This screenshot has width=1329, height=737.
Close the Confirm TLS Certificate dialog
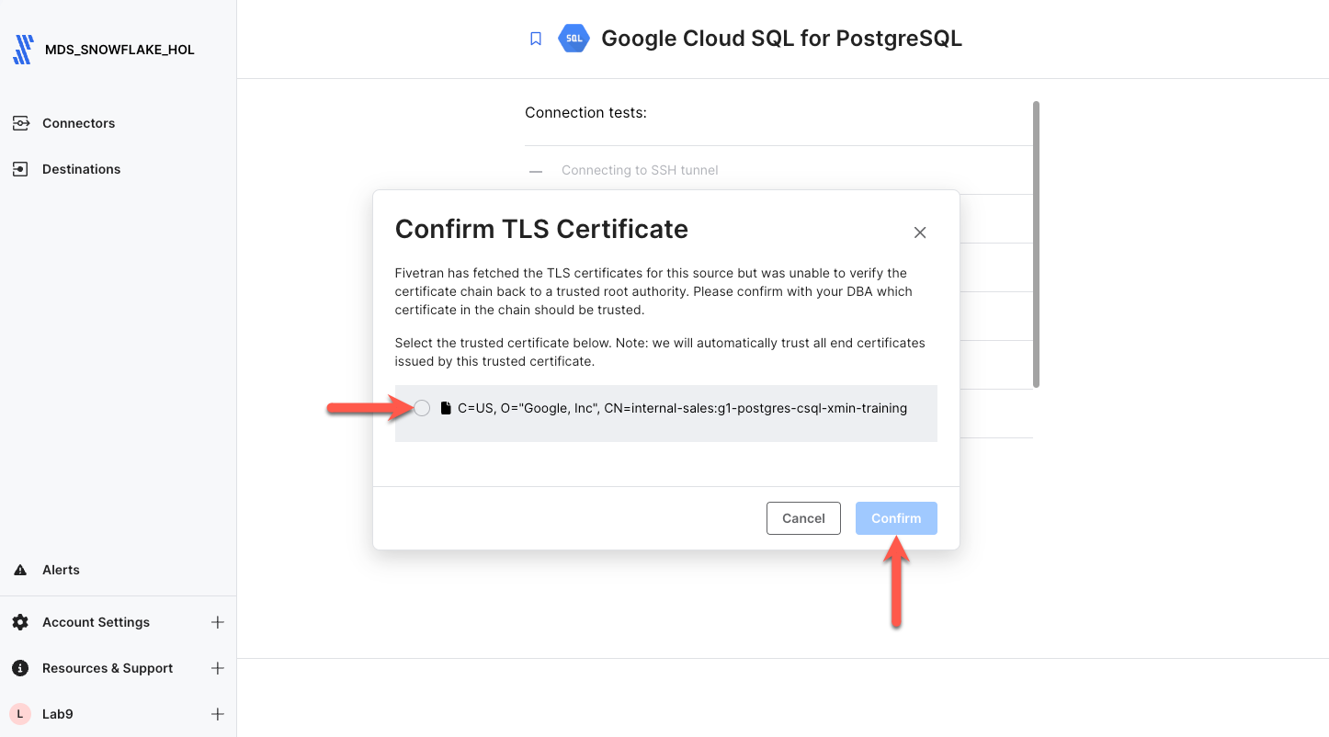pyautogui.click(x=920, y=232)
